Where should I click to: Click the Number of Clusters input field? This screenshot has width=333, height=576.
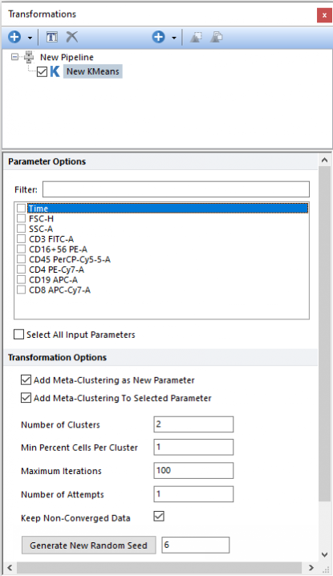click(193, 424)
